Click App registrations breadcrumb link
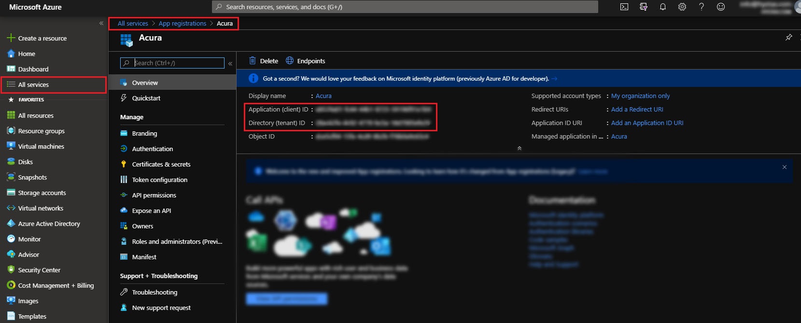Viewport: 801px width, 323px height. pyautogui.click(x=183, y=23)
